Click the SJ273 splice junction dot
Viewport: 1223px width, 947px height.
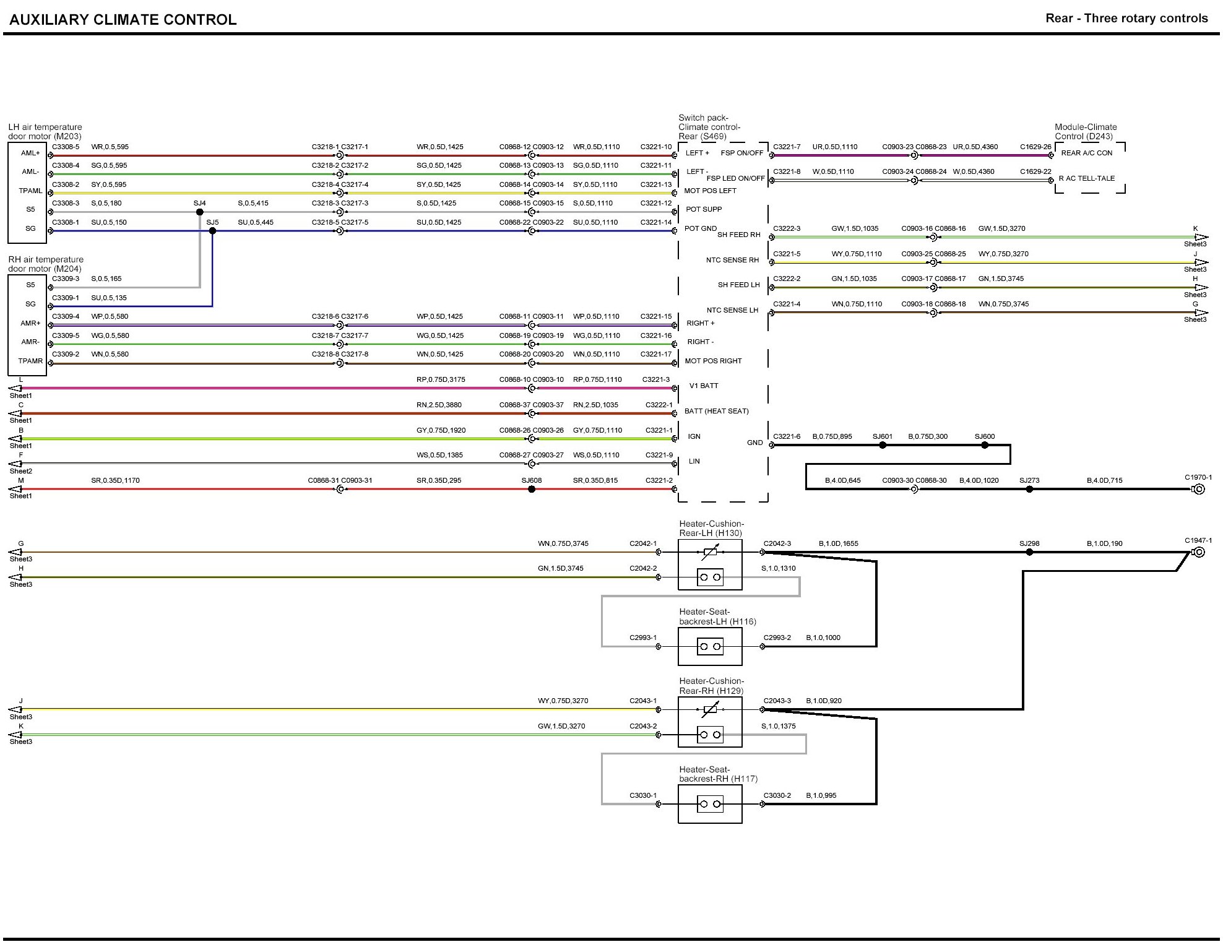[x=1029, y=489]
